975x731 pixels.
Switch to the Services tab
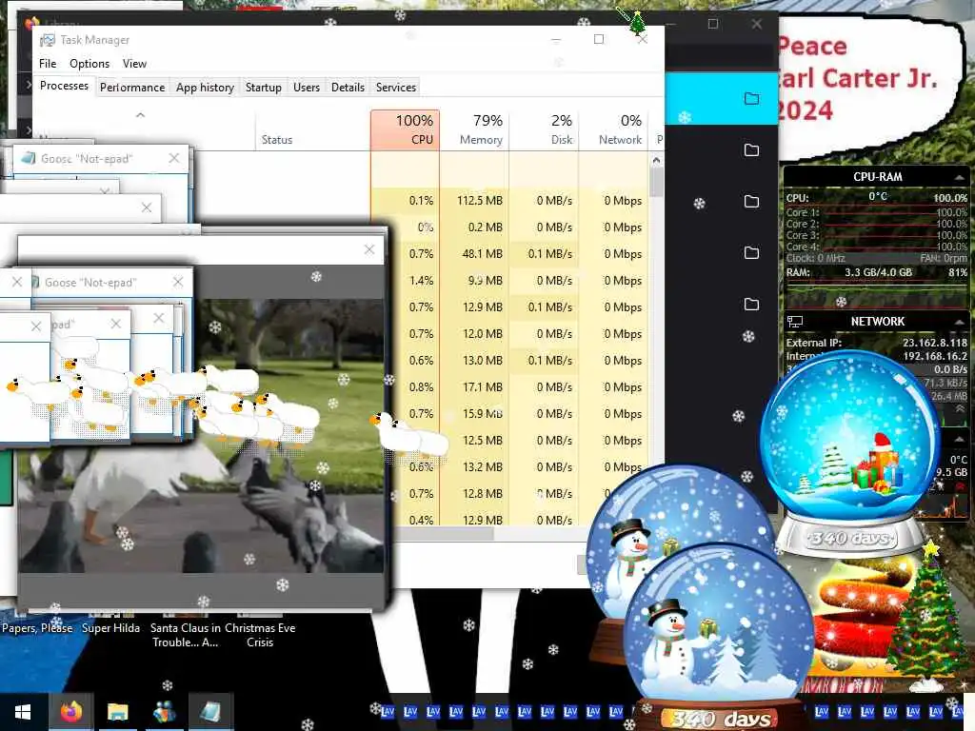[396, 88]
